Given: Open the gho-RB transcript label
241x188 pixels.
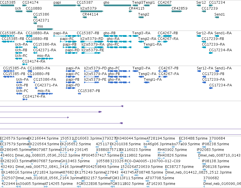Looking at the screenshot, I should 109,33.
